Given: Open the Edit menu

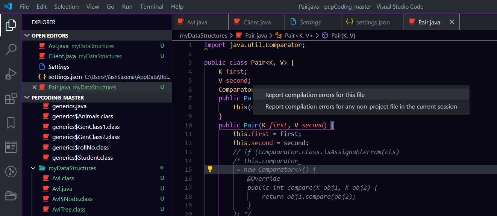Looking at the screenshot, I should 42,7.
